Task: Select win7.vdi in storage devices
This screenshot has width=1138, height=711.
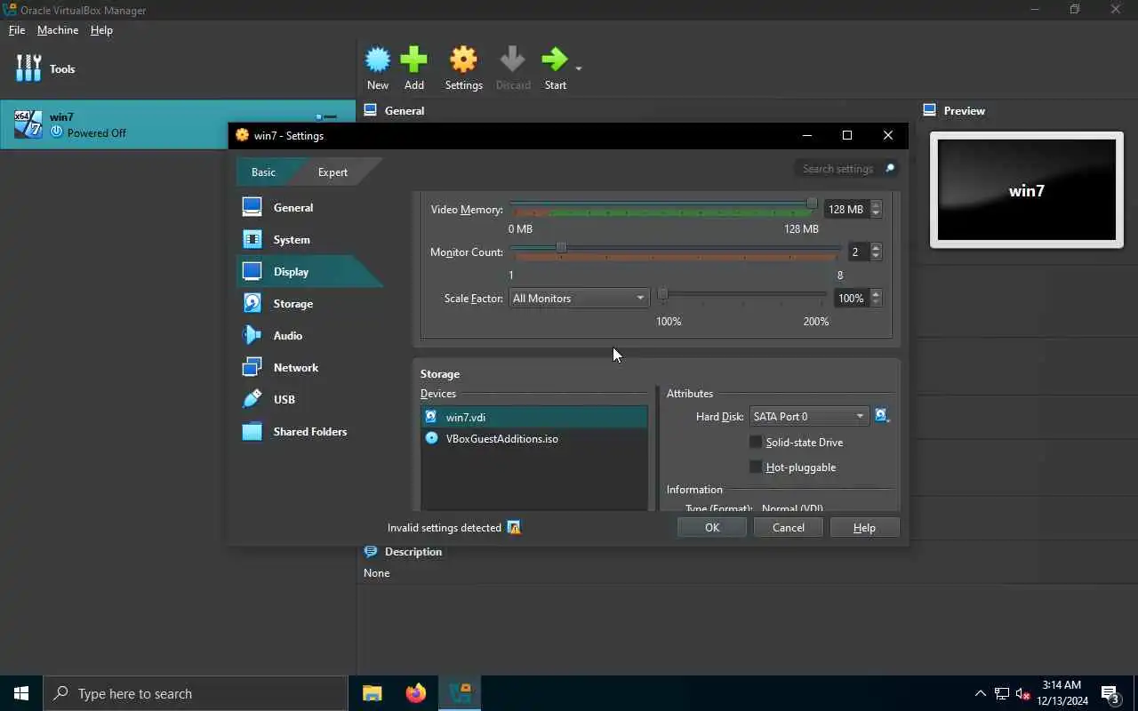Action: point(534,417)
